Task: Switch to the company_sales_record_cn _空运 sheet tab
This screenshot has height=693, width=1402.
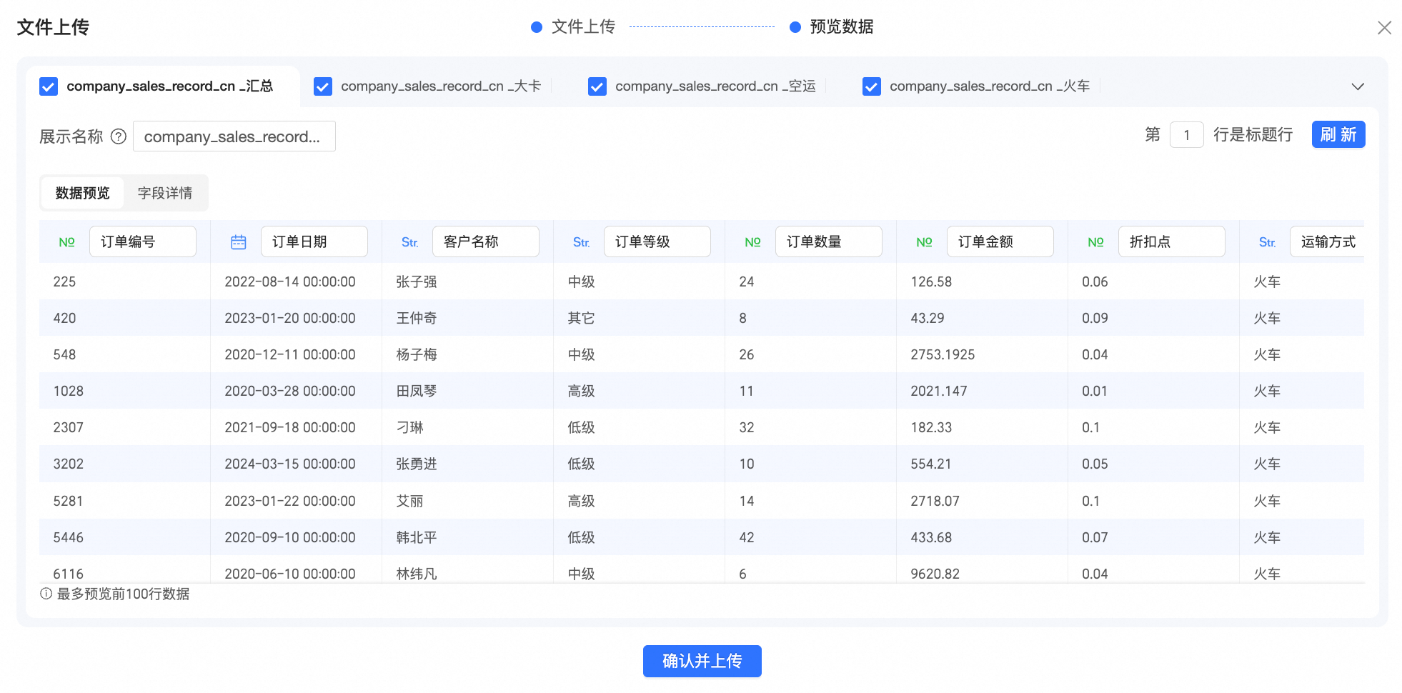Action: 715,86
